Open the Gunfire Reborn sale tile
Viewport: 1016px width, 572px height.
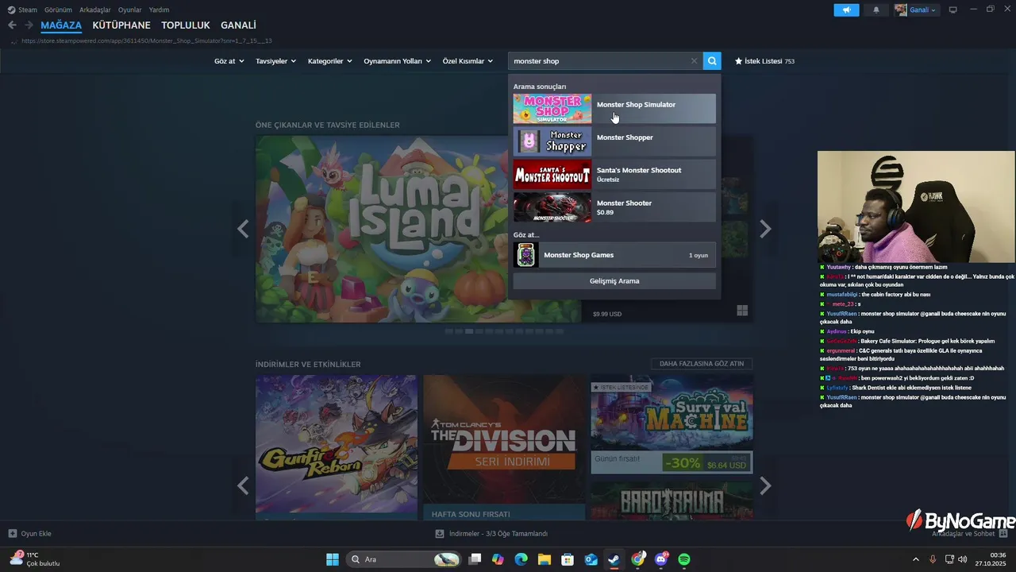coord(337,447)
